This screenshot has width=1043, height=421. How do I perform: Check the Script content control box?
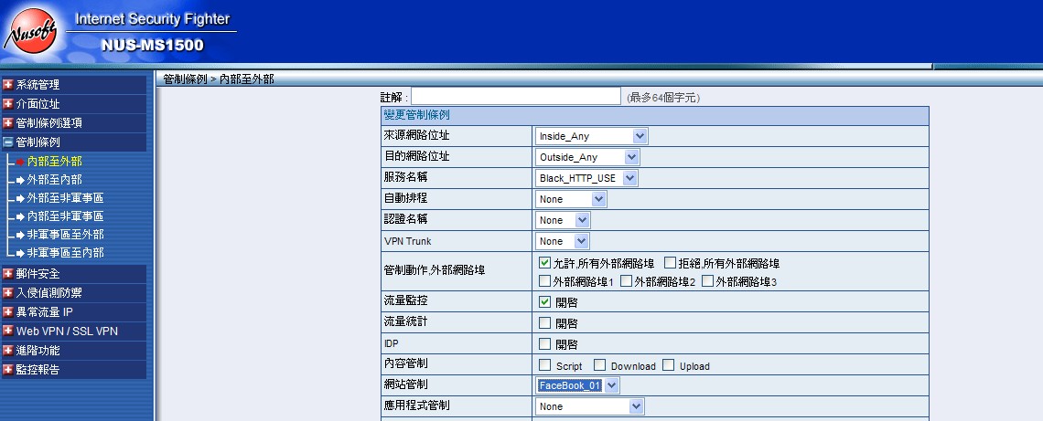[x=544, y=364]
